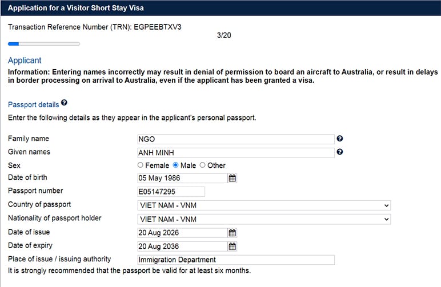Expand Nationality of passport holder dropdown
The width and height of the screenshot is (441, 287).
point(264,219)
